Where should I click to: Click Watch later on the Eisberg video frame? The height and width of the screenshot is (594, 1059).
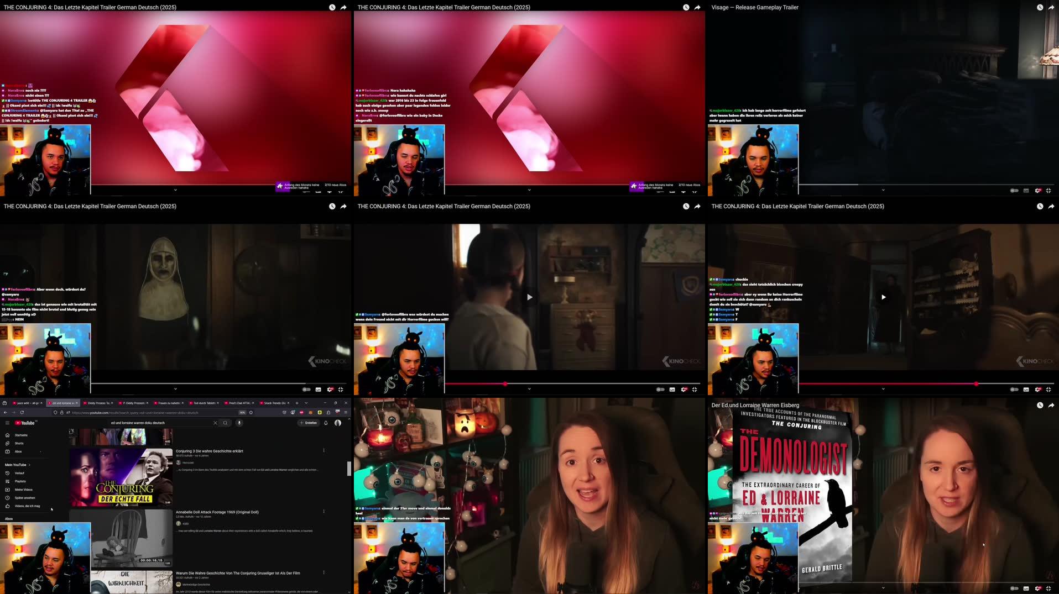click(1040, 405)
